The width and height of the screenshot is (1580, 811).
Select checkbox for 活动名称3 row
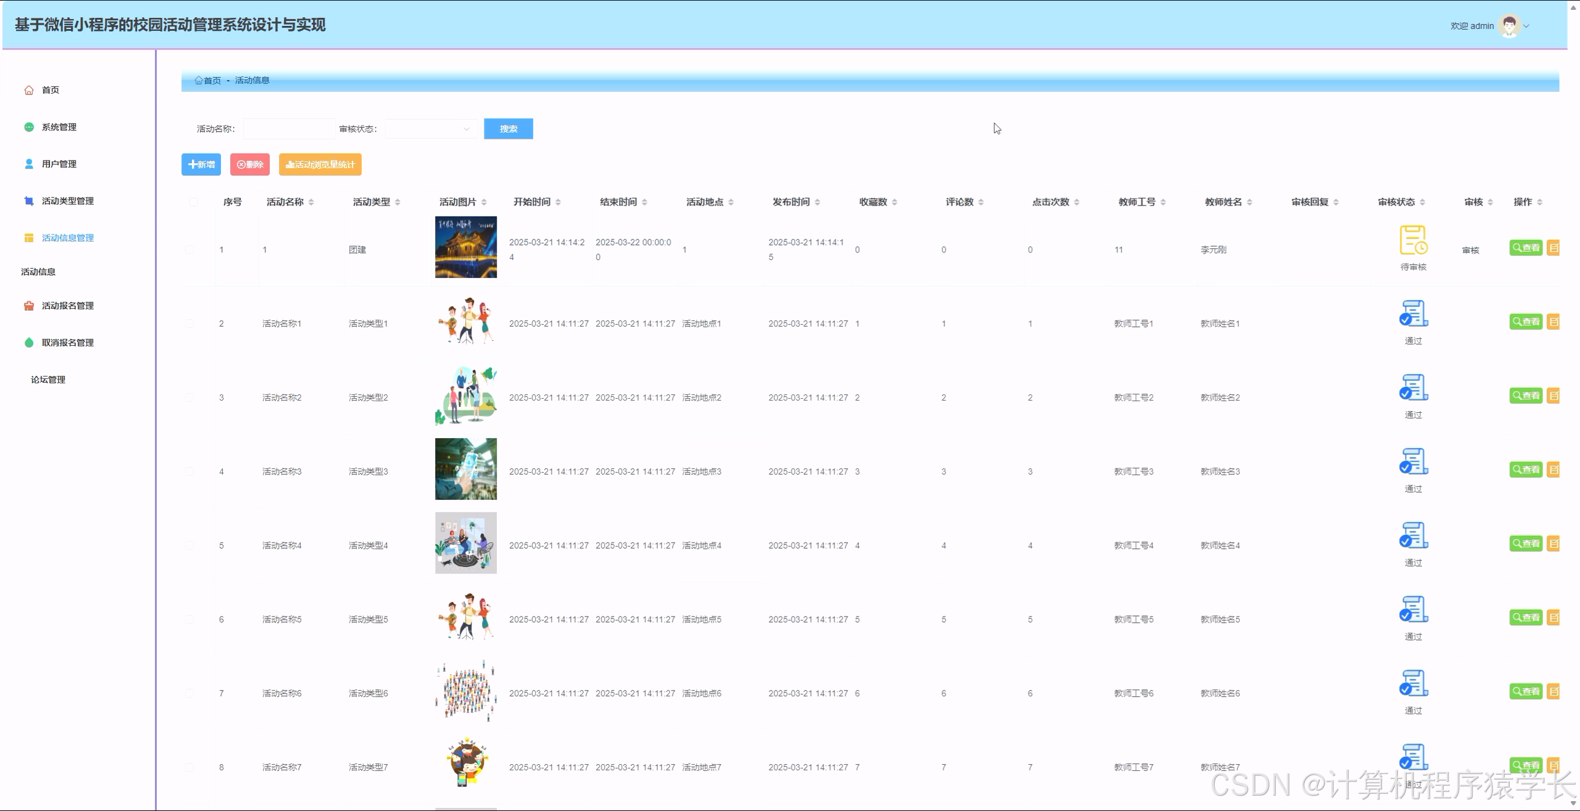[189, 472]
